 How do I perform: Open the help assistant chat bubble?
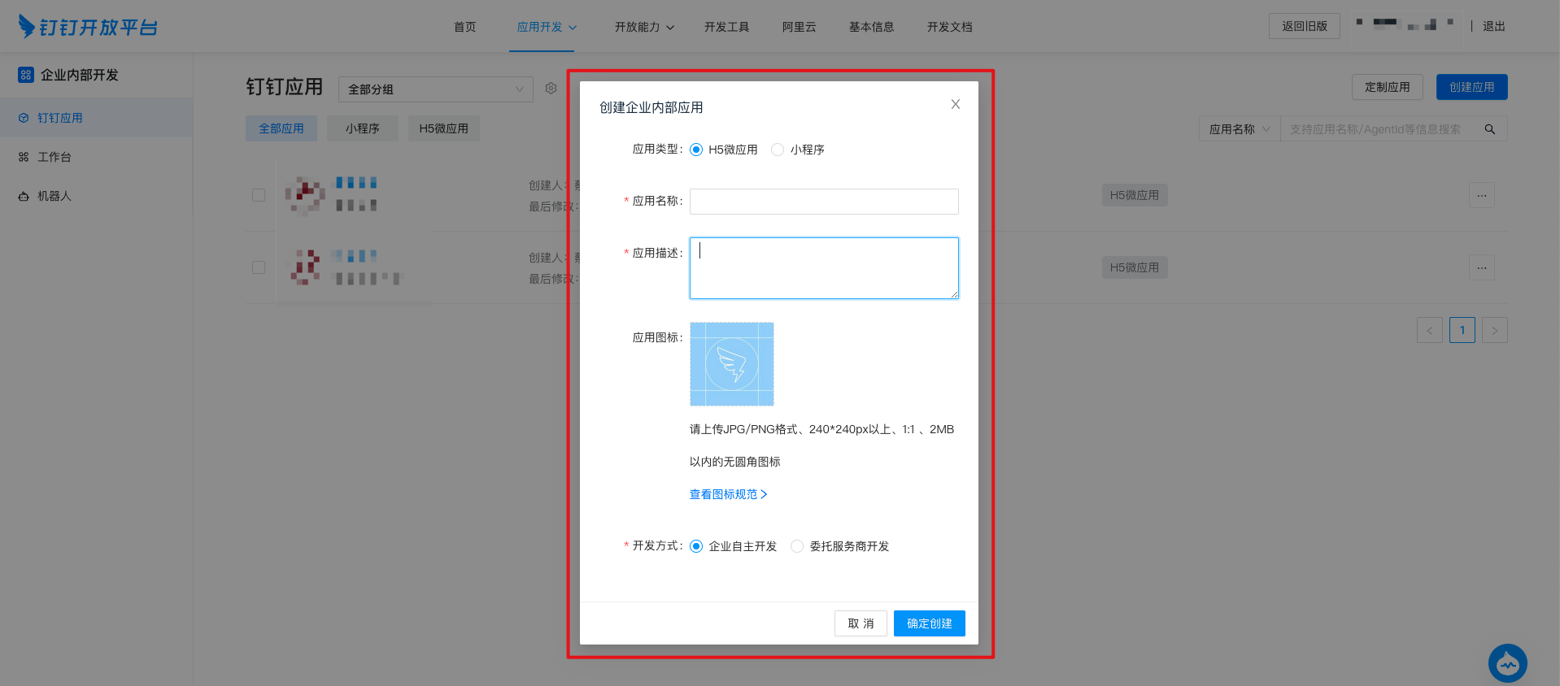point(1508,664)
